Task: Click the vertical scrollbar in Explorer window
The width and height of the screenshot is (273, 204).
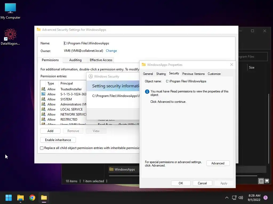Action: (269, 128)
